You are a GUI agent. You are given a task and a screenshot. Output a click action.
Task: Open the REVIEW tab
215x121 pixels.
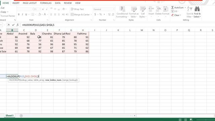pyautogui.click(x=68, y=3)
